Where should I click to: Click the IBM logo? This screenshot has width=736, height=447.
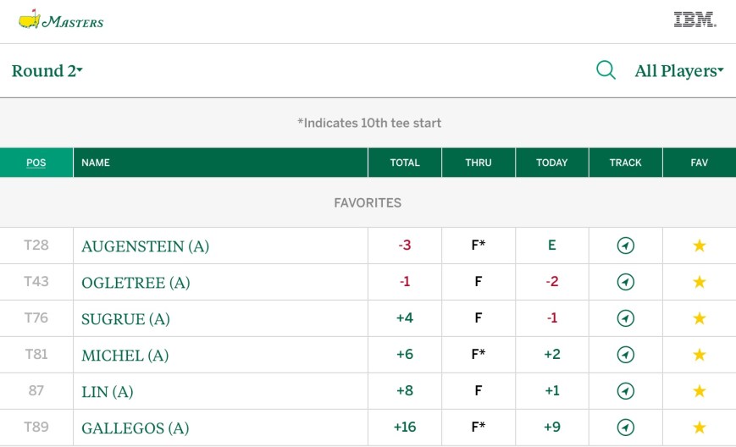click(694, 19)
